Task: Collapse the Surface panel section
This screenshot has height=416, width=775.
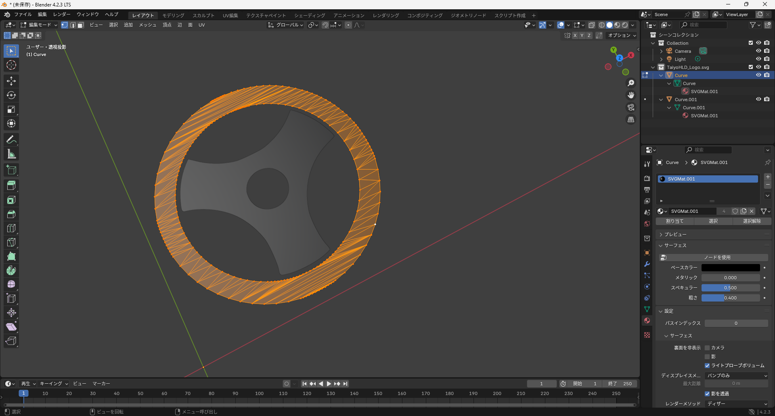Action: [x=675, y=245]
